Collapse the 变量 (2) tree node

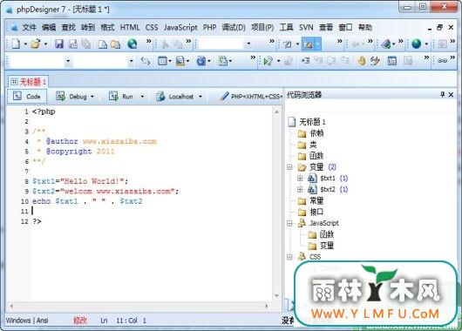point(289,167)
